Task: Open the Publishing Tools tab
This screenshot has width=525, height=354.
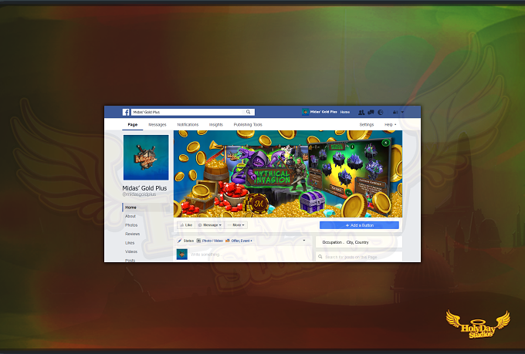Action: click(248, 124)
